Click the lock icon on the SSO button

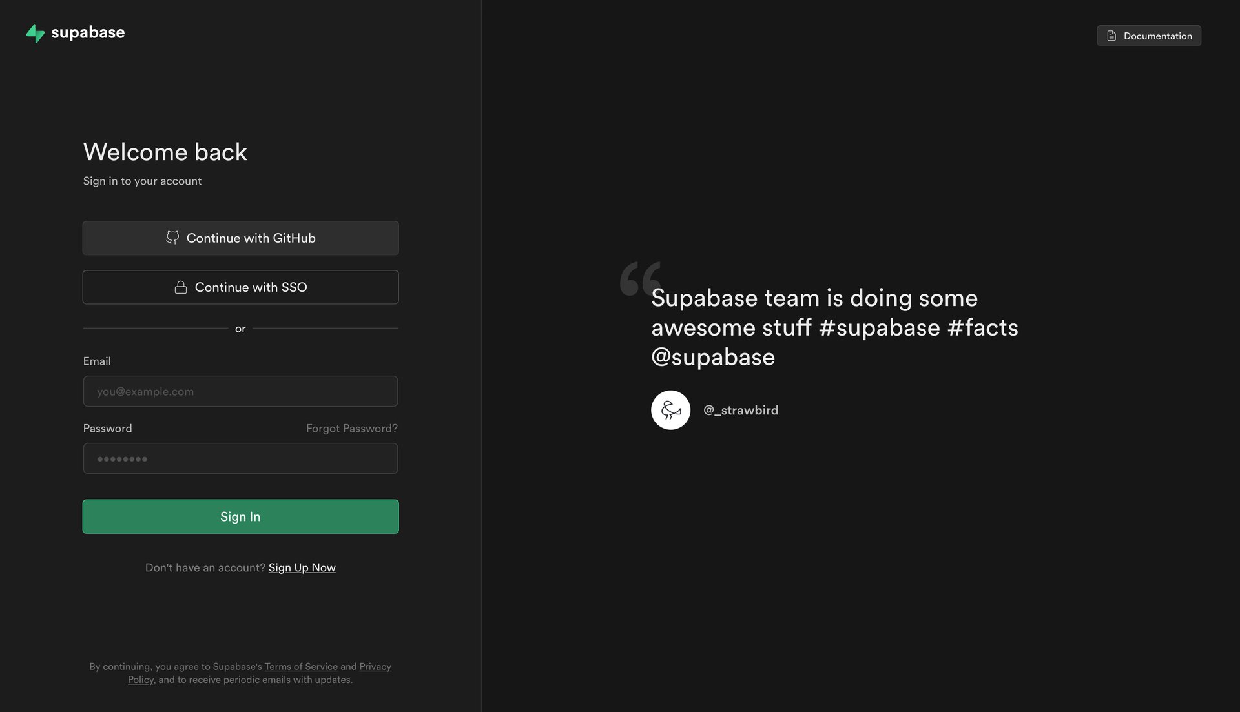click(181, 287)
